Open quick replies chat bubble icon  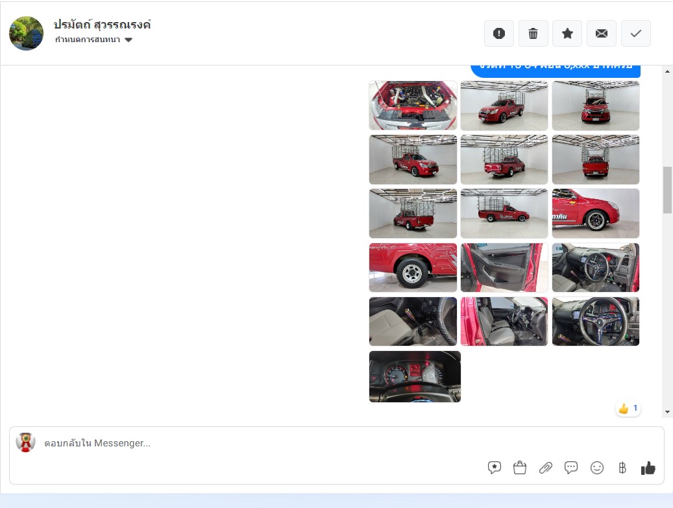coord(571,467)
